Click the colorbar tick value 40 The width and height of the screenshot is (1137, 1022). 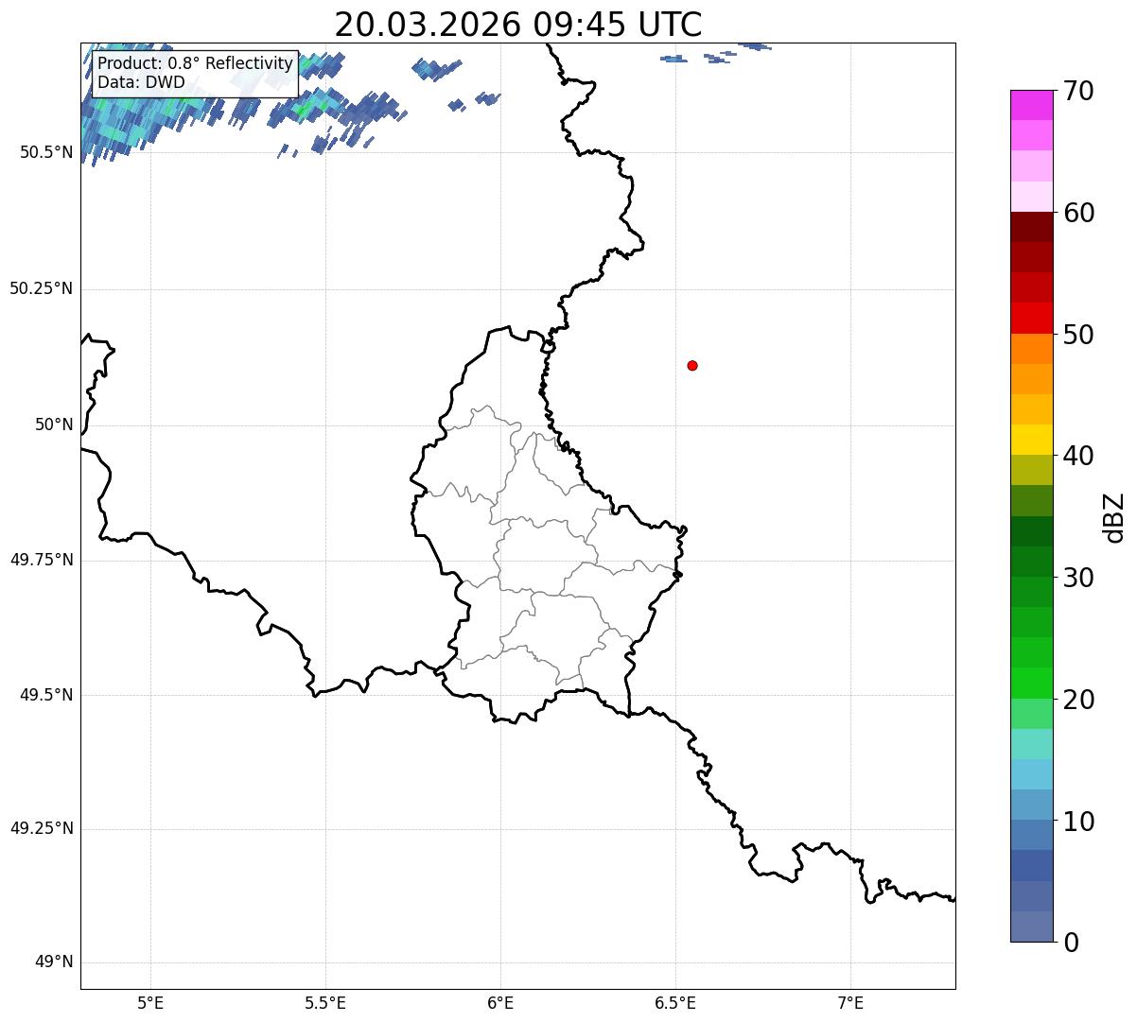coord(1079,456)
